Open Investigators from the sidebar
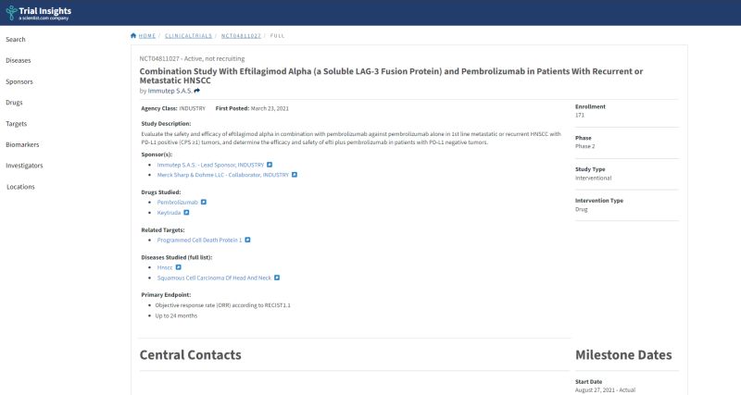741x395 pixels. (24, 166)
